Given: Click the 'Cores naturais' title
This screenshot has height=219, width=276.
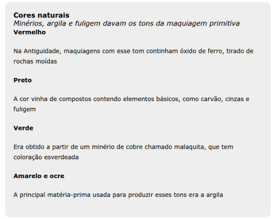Looking at the screenshot, I should click(x=41, y=15).
